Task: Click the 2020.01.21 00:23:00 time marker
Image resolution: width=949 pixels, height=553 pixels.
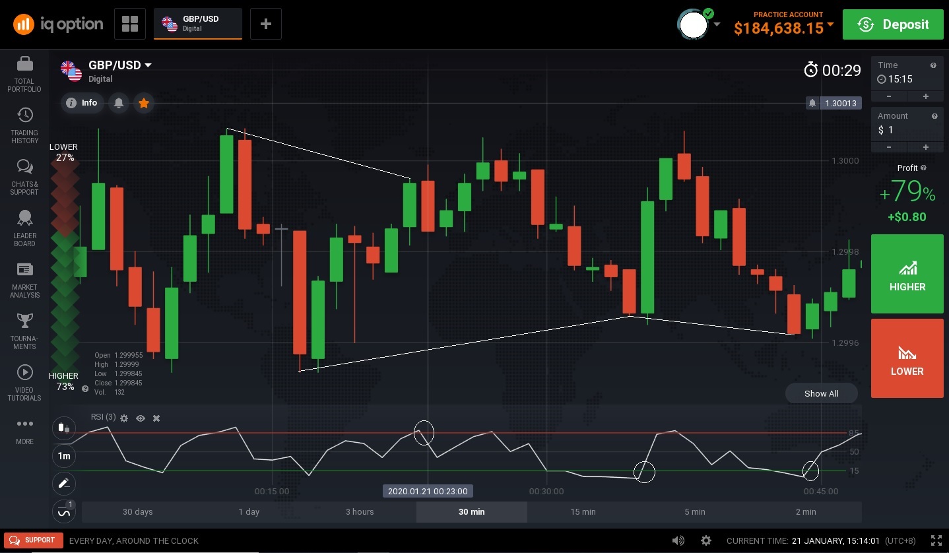Action: [428, 491]
